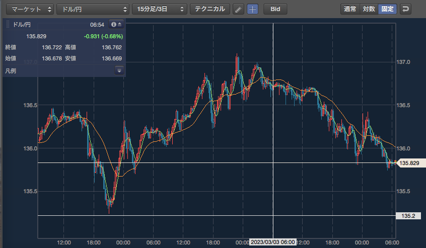
Task: Click the 136.0 left axis label
Action: pyautogui.click(x=30, y=148)
